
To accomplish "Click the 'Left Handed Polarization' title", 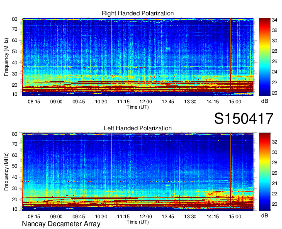I will point(138,128).
